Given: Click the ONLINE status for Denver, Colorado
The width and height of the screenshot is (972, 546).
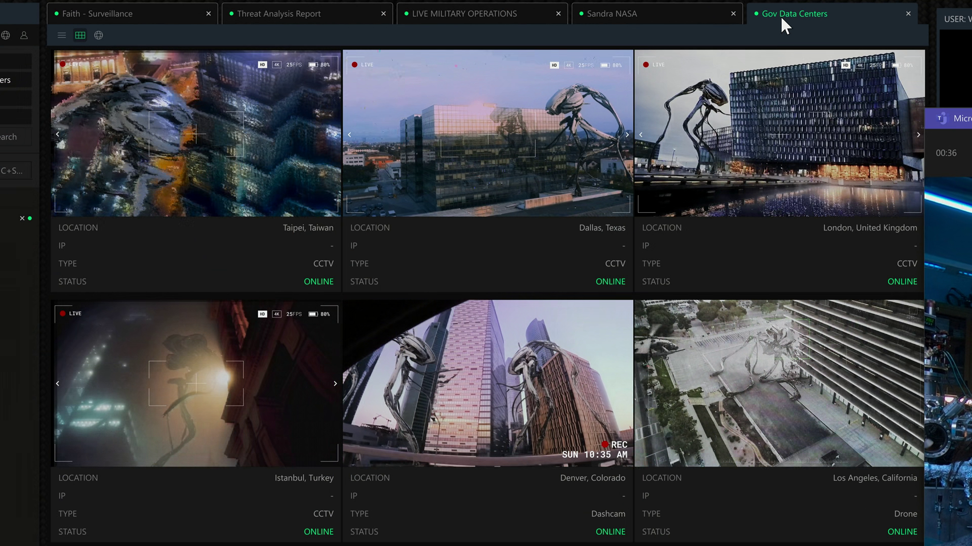Looking at the screenshot, I should pos(611,532).
